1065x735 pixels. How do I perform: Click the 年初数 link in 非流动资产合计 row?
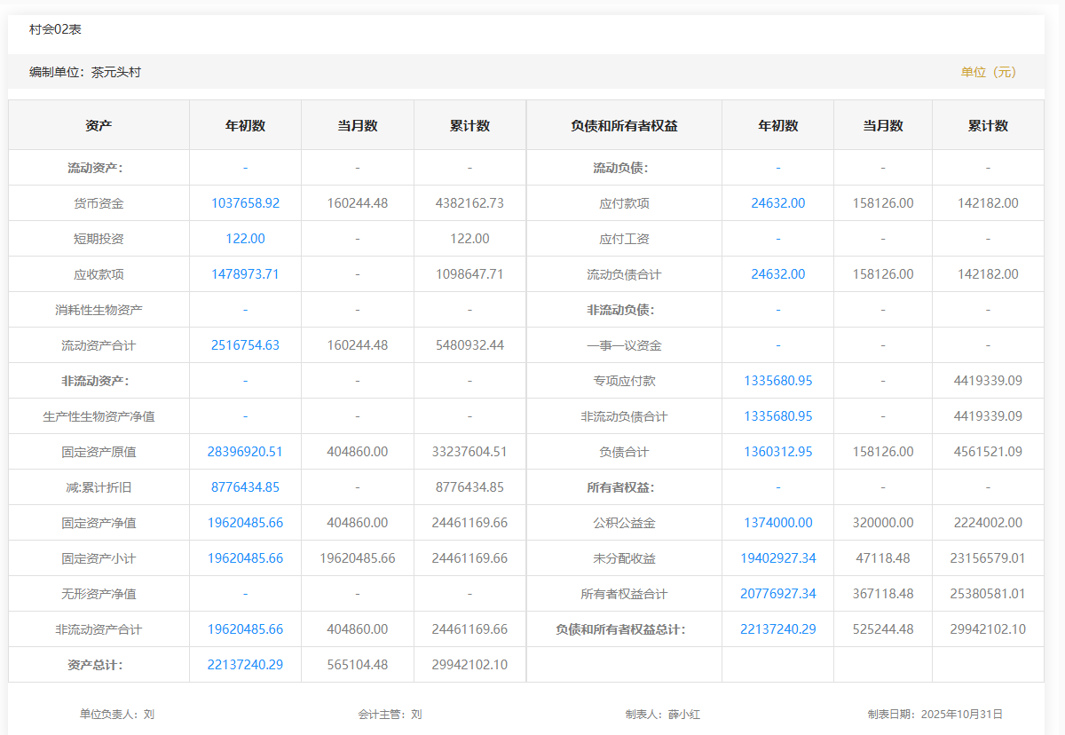(x=245, y=629)
